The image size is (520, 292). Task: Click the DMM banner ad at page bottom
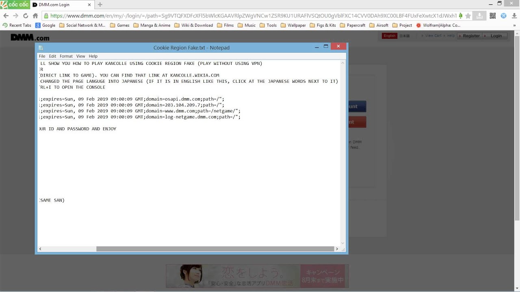click(x=257, y=276)
